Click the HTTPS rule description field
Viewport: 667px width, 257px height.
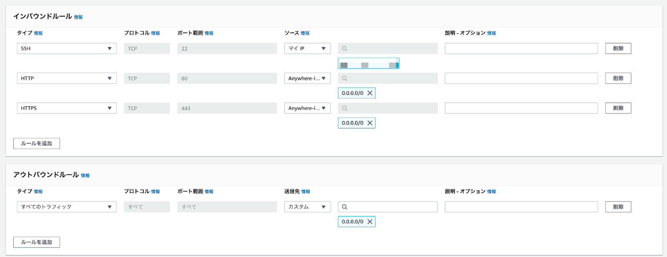521,108
